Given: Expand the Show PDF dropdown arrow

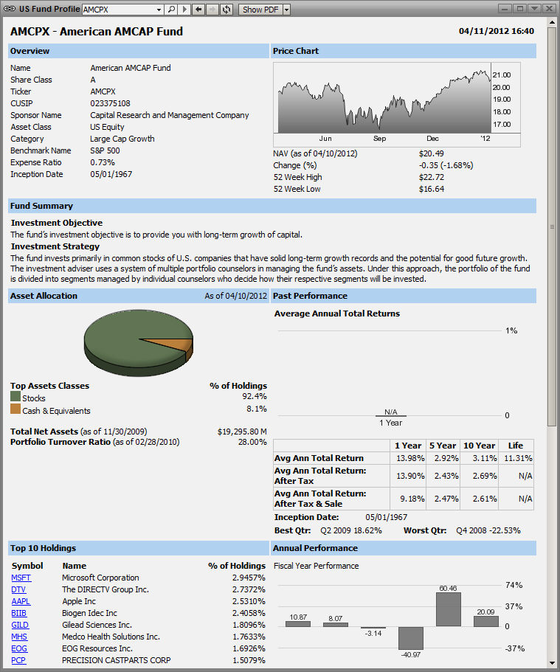Looking at the screenshot, I should [x=287, y=10].
